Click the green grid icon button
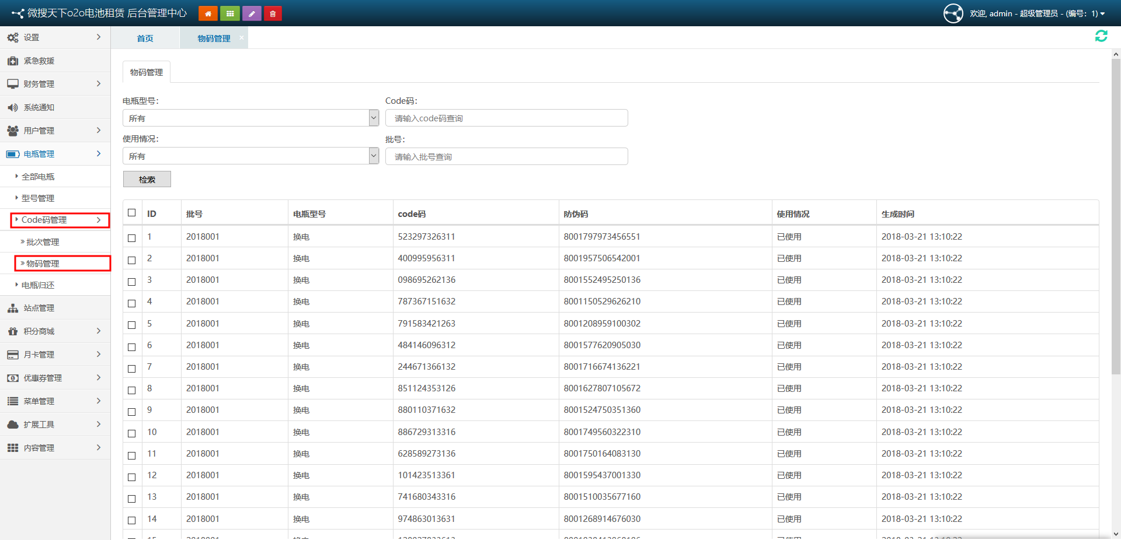This screenshot has height=540, width=1121. click(x=230, y=13)
